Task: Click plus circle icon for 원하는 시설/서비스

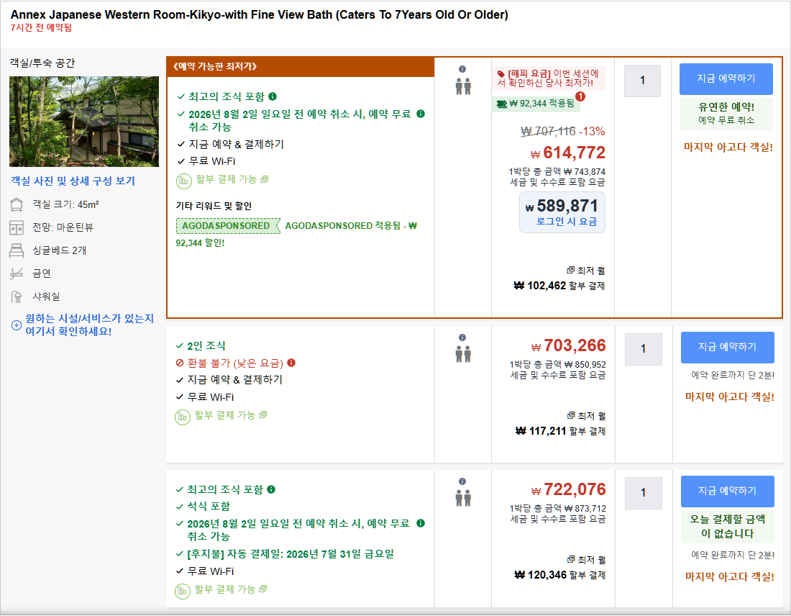Action: [x=16, y=325]
